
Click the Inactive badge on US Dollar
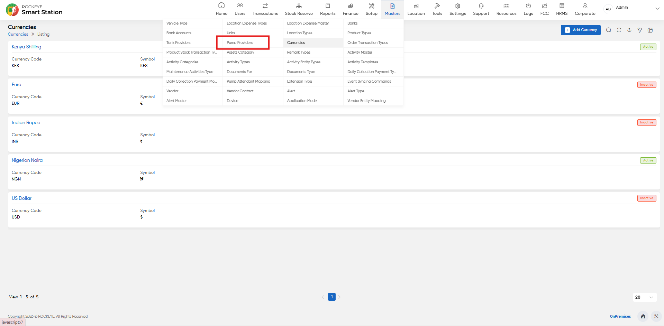pos(647,198)
